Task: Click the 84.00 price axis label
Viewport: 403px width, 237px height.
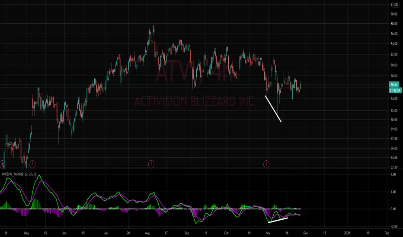Action: 394,44
